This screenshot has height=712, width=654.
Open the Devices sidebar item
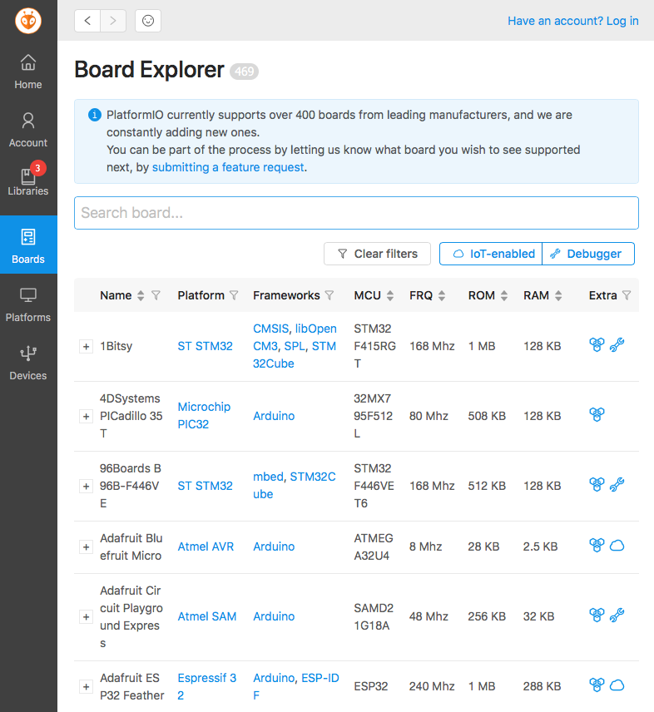point(28,363)
